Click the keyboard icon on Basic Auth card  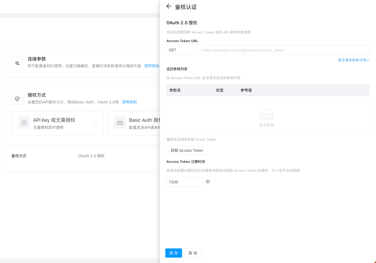point(120,123)
